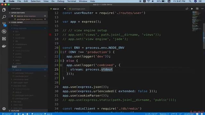This screenshot has height=115, width=205.
Task: Click userRouter on line 12
Action: (84, 13)
